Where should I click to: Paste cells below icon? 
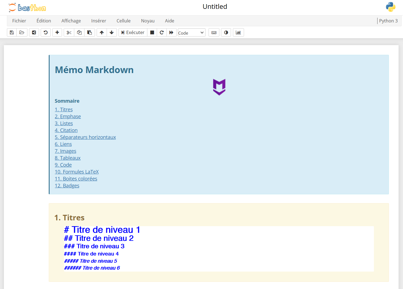(x=89, y=32)
